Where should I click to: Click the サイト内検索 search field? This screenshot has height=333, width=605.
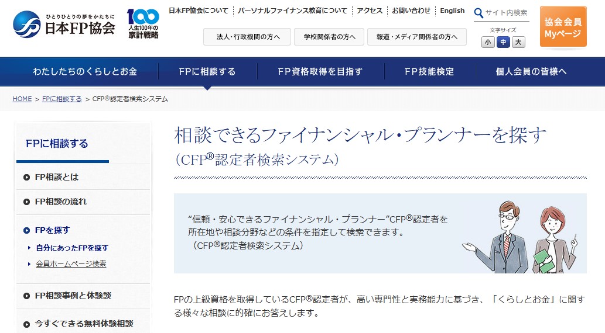pyautogui.click(x=507, y=13)
